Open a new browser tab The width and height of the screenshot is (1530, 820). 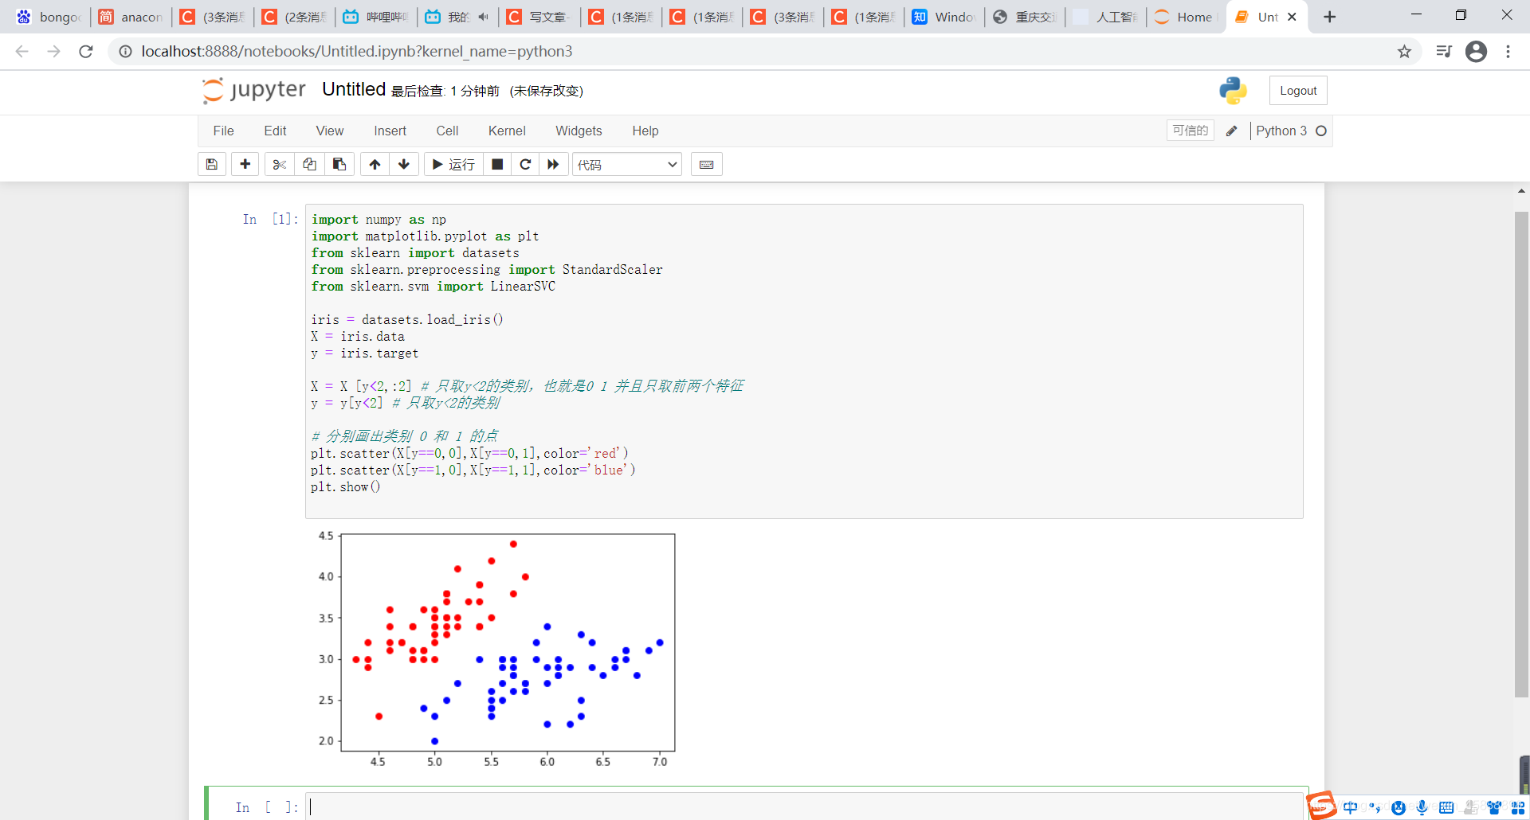(x=1329, y=17)
